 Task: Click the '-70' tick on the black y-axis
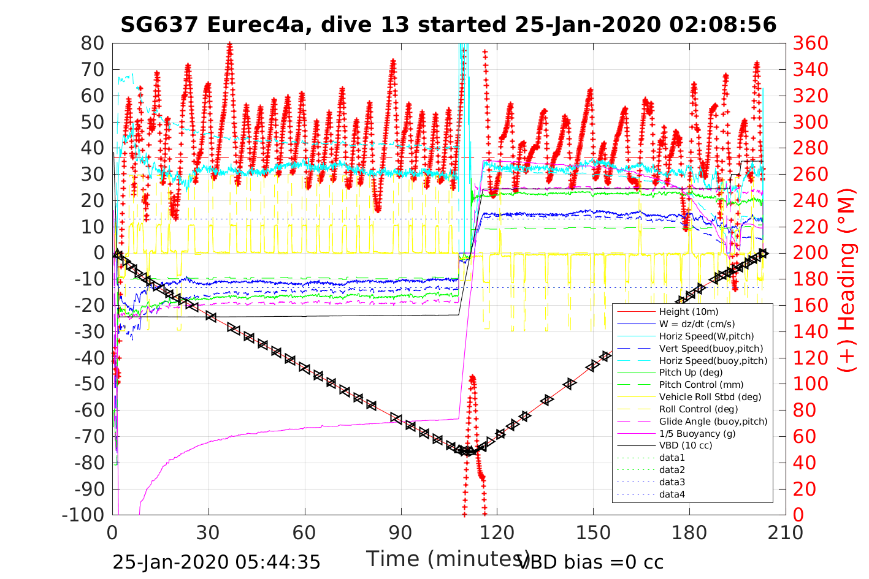90,436
